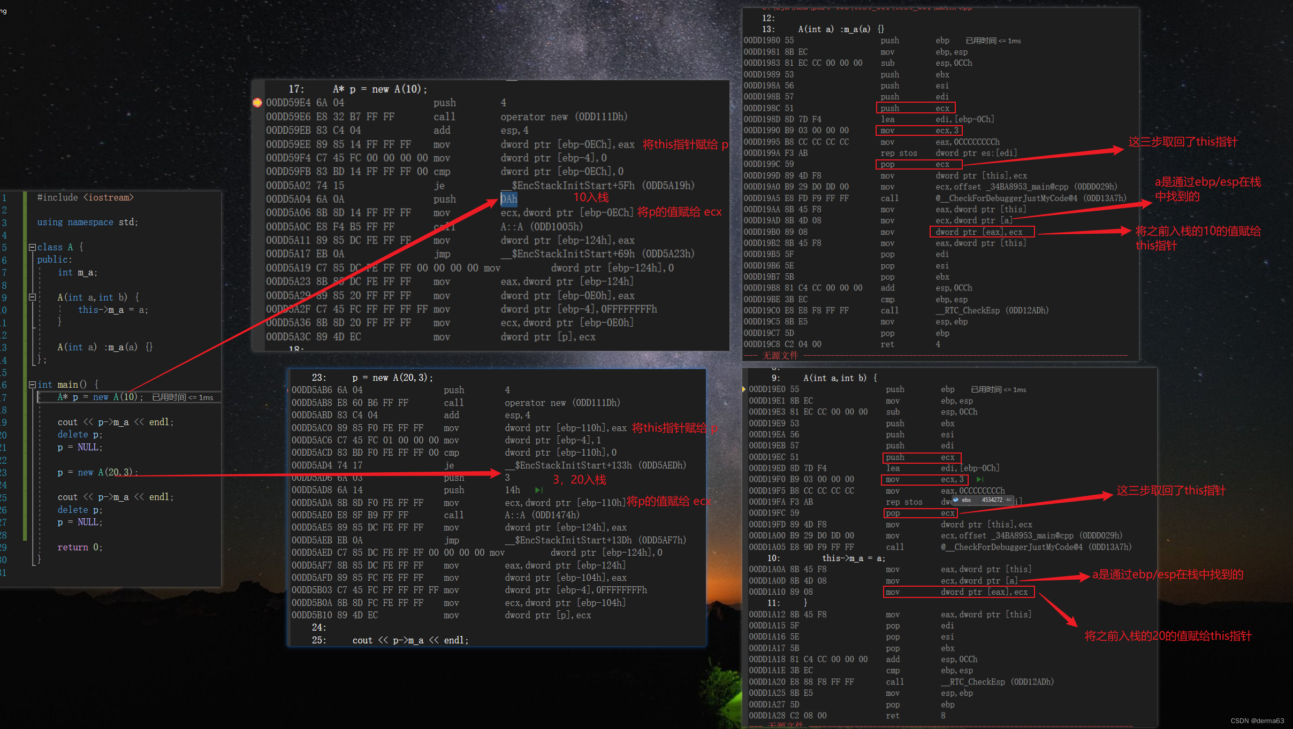Pin the ebx data tip
The image size is (1293, 729).
1008,500
